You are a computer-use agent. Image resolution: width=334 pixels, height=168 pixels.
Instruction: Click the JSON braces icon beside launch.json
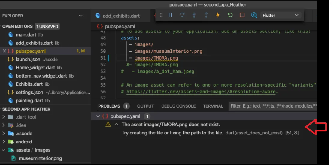pos(11,60)
